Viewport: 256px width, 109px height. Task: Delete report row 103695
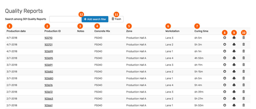click(243, 58)
